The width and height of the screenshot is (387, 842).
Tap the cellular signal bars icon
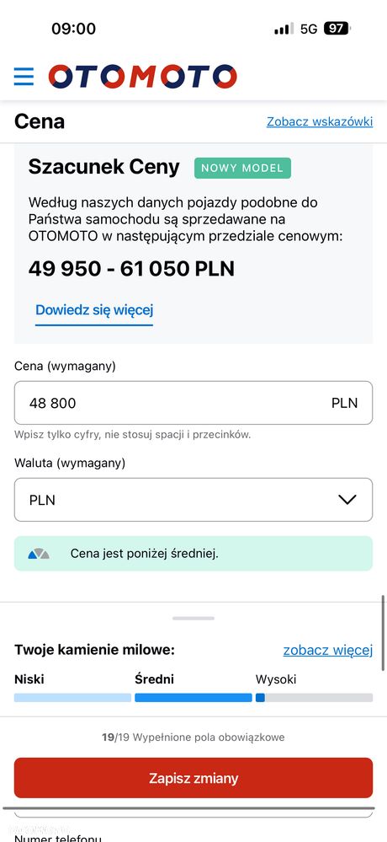pyautogui.click(x=284, y=29)
